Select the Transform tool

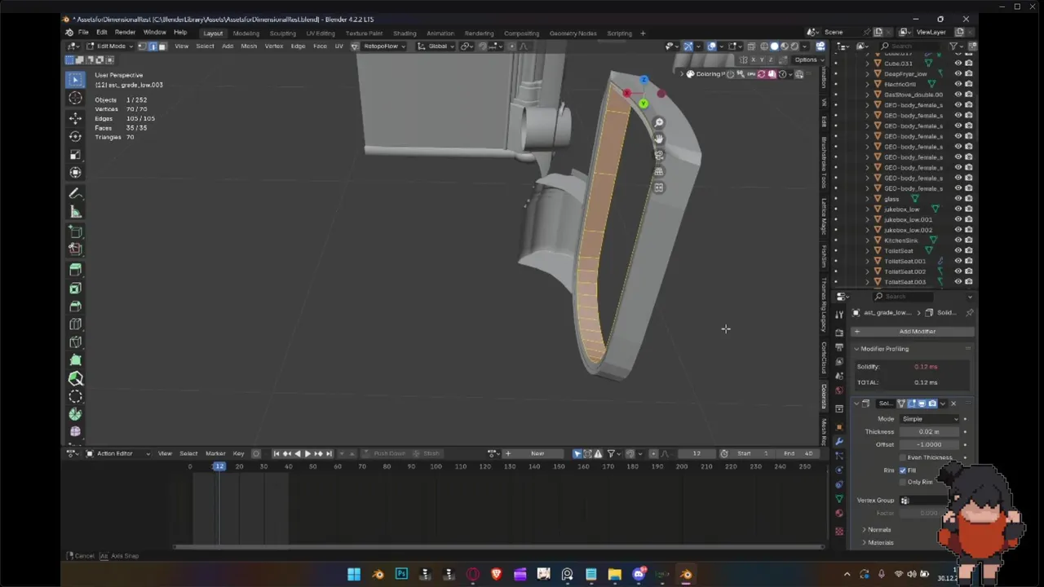76,172
